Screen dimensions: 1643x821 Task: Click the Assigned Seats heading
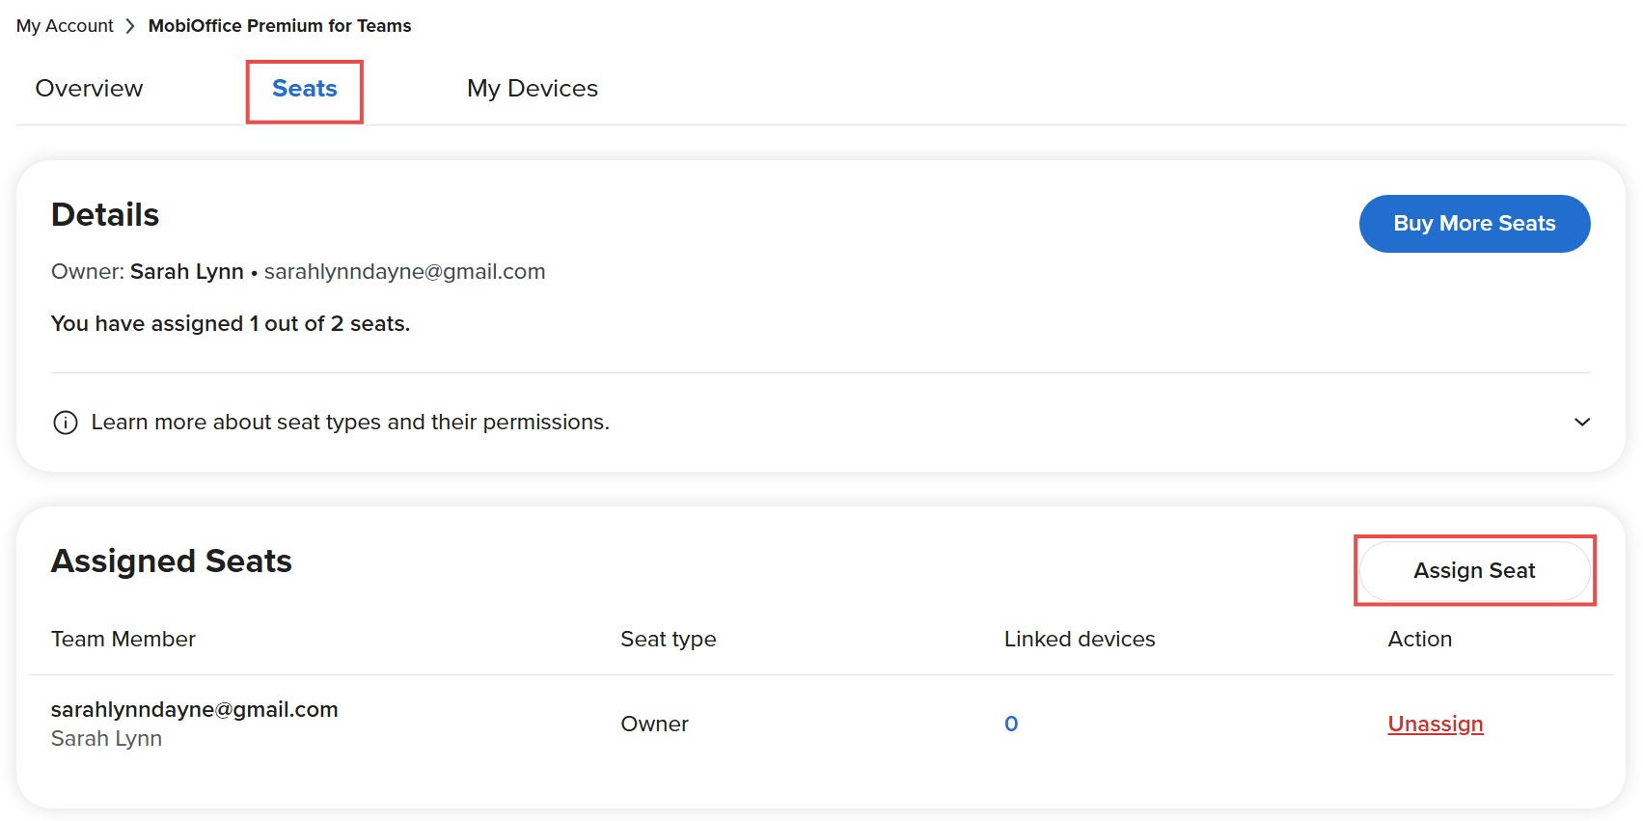point(172,561)
